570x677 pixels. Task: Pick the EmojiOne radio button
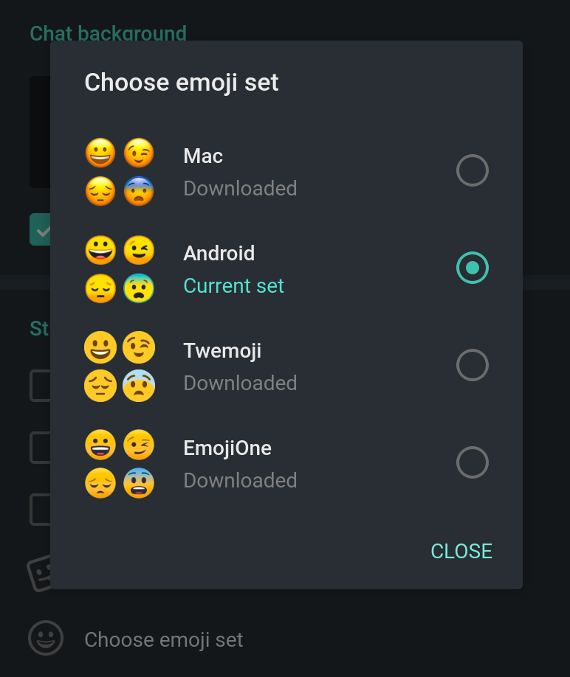click(x=473, y=462)
